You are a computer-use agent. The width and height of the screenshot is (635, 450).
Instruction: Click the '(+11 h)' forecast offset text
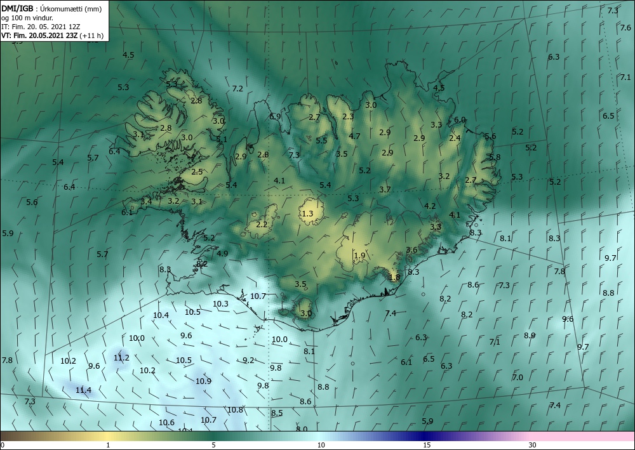coord(92,36)
